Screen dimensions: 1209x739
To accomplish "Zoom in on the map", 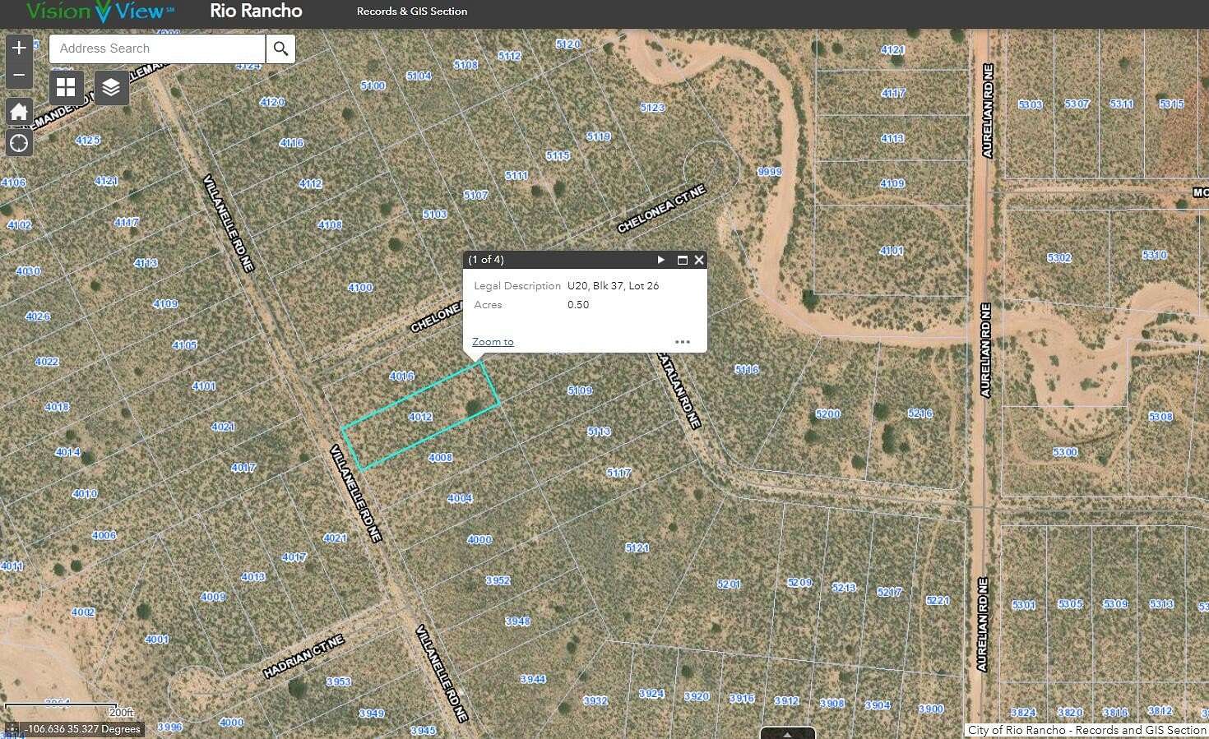I will click(x=19, y=48).
